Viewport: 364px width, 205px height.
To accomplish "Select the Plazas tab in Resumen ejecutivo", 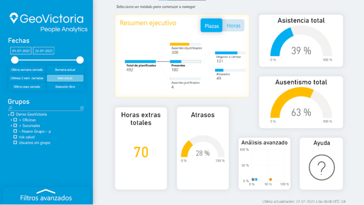I will point(212,25).
